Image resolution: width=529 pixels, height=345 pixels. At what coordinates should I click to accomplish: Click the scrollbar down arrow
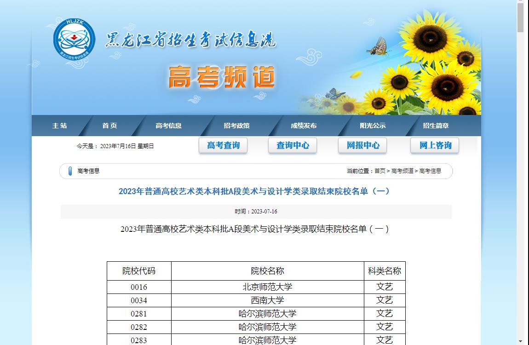[520, 342]
